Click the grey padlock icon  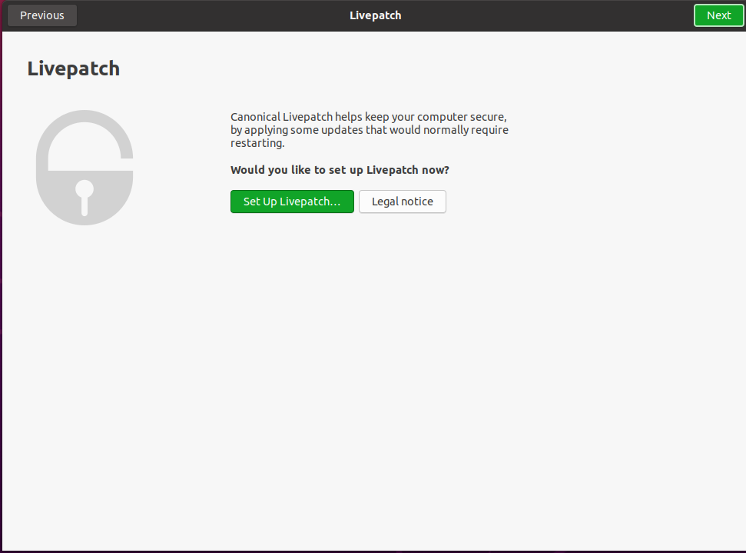[x=85, y=168]
